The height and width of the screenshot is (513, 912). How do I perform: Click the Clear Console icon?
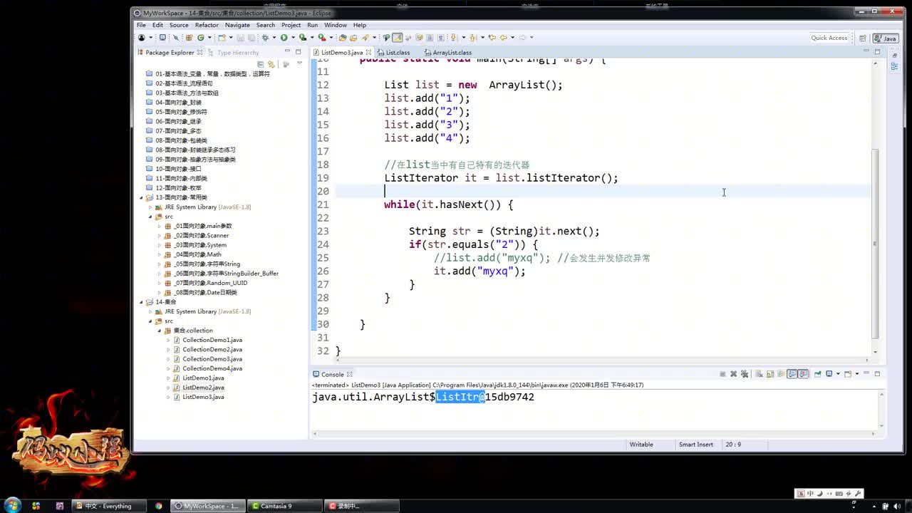(x=759, y=374)
